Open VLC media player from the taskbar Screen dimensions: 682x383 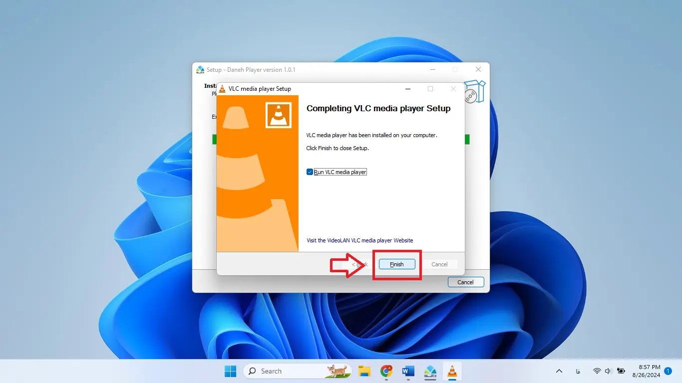452,371
